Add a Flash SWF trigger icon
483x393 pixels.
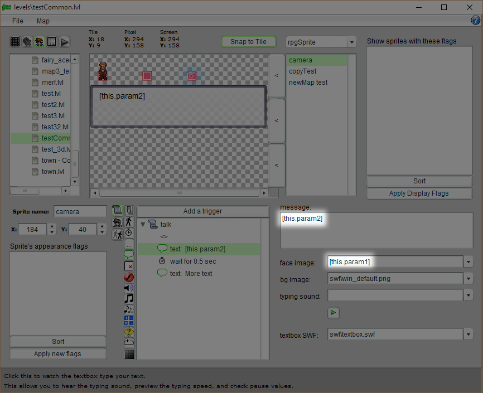129,277
